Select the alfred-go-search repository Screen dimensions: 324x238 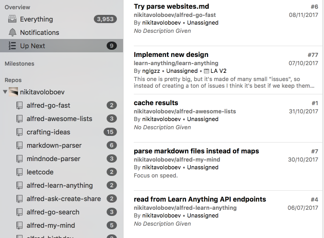click(62, 212)
